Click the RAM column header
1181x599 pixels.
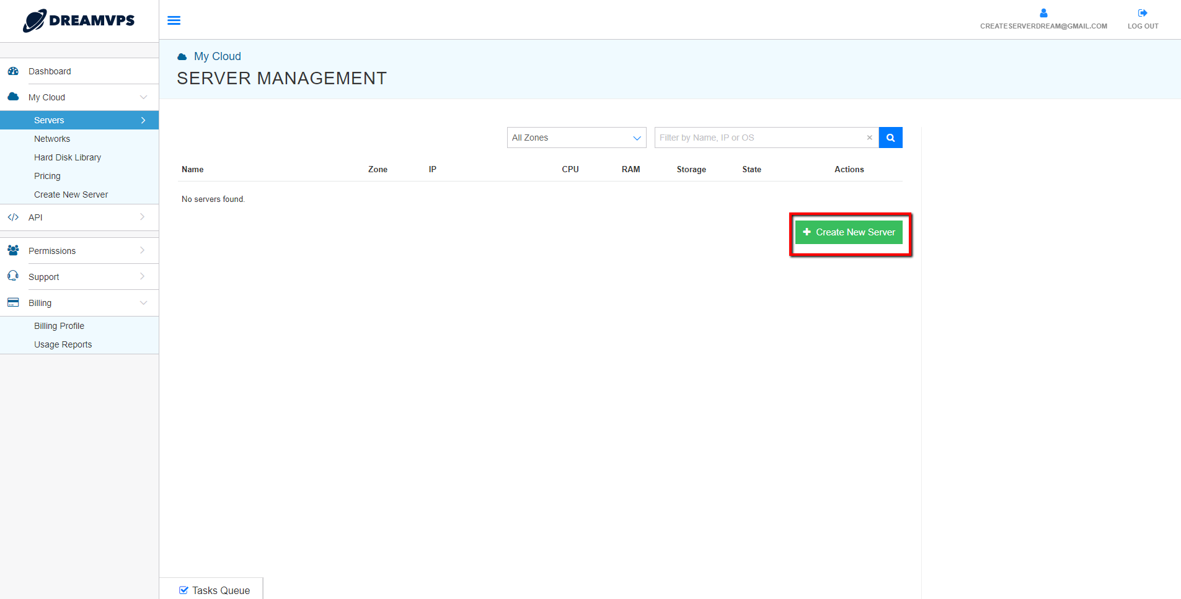click(630, 169)
